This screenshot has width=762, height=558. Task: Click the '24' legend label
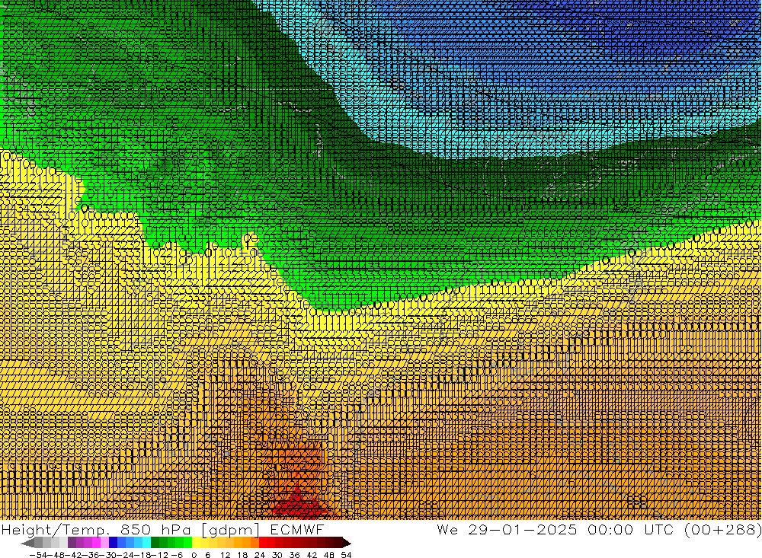pyautogui.click(x=260, y=555)
